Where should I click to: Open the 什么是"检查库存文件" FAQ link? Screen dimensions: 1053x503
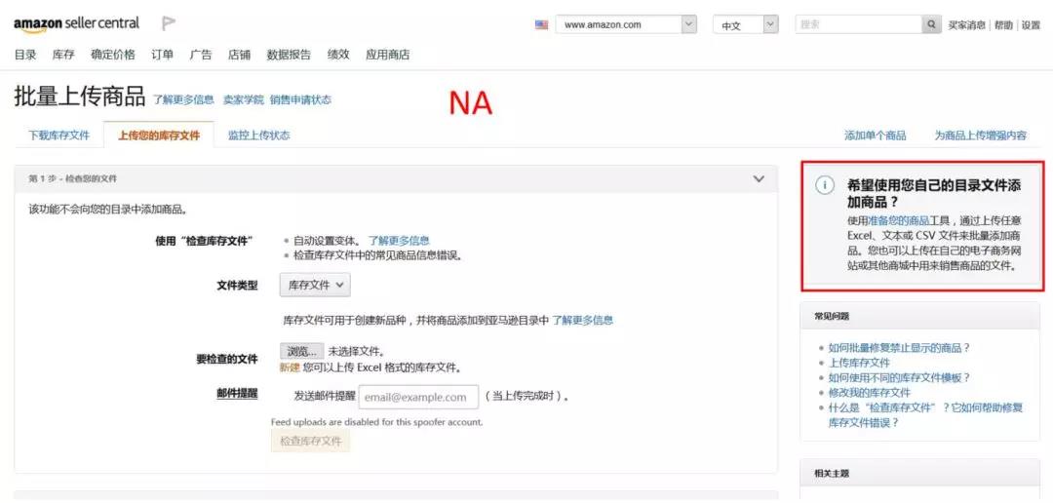click(x=925, y=415)
